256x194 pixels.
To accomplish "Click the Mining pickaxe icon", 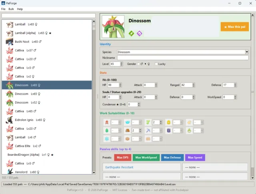I will coord(148,131).
